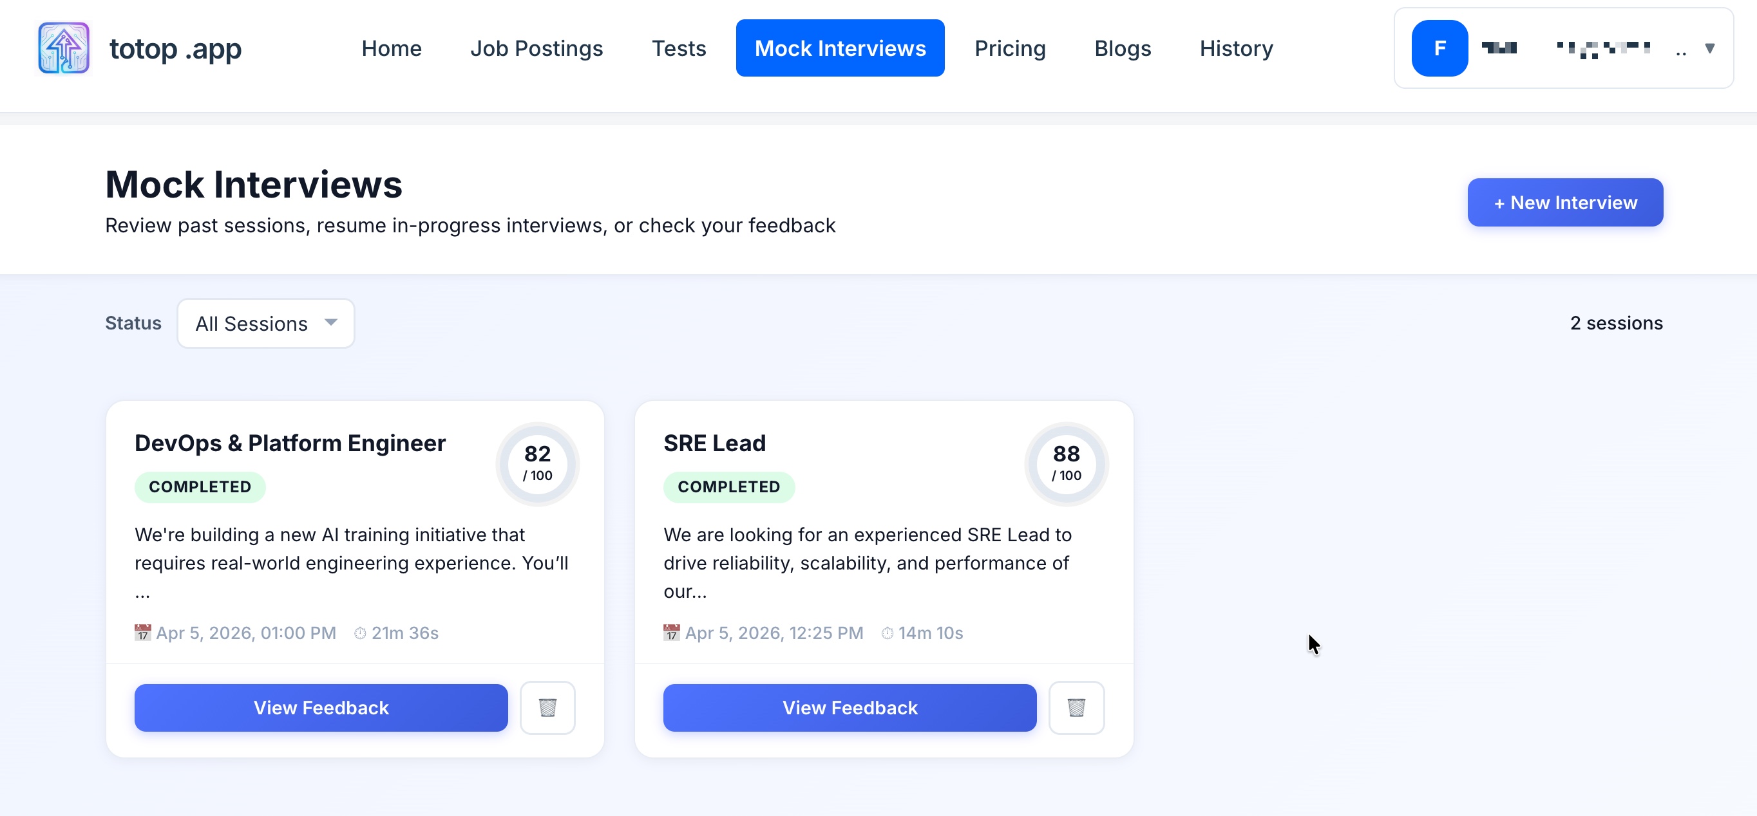Viewport: 1757px width, 816px height.
Task: Click the 88 / 100 score ring
Action: point(1065,463)
